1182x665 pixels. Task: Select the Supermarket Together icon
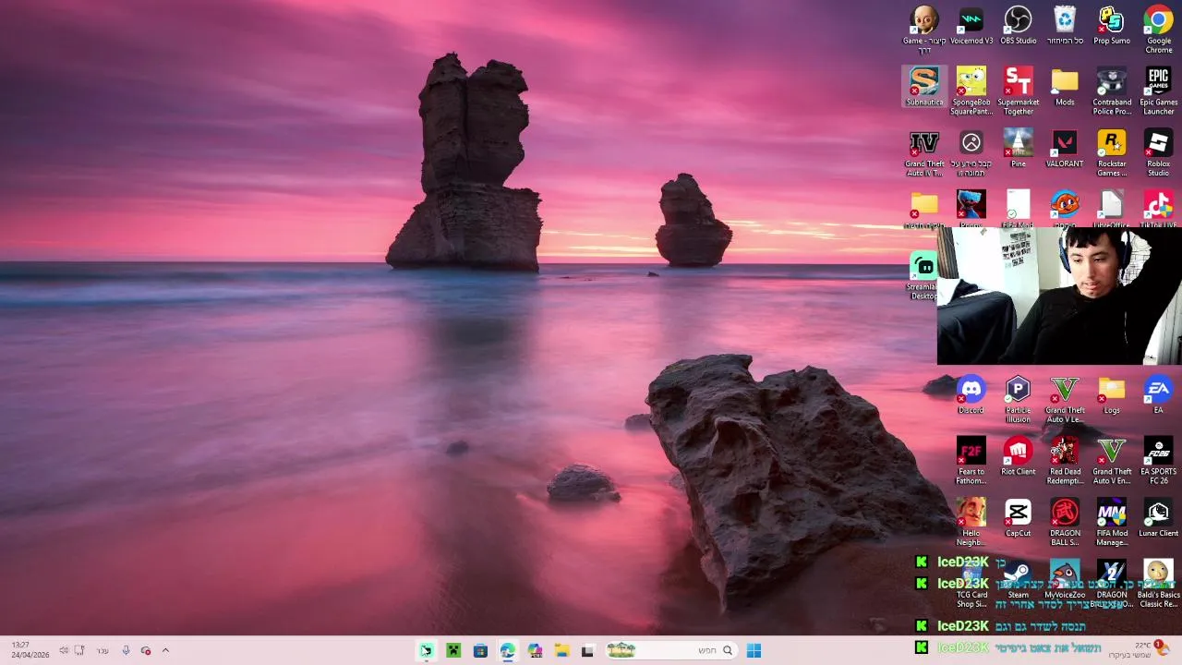click(1018, 91)
